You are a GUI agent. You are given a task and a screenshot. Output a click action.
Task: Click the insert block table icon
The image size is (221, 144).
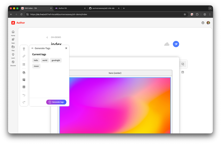click(x=24, y=80)
